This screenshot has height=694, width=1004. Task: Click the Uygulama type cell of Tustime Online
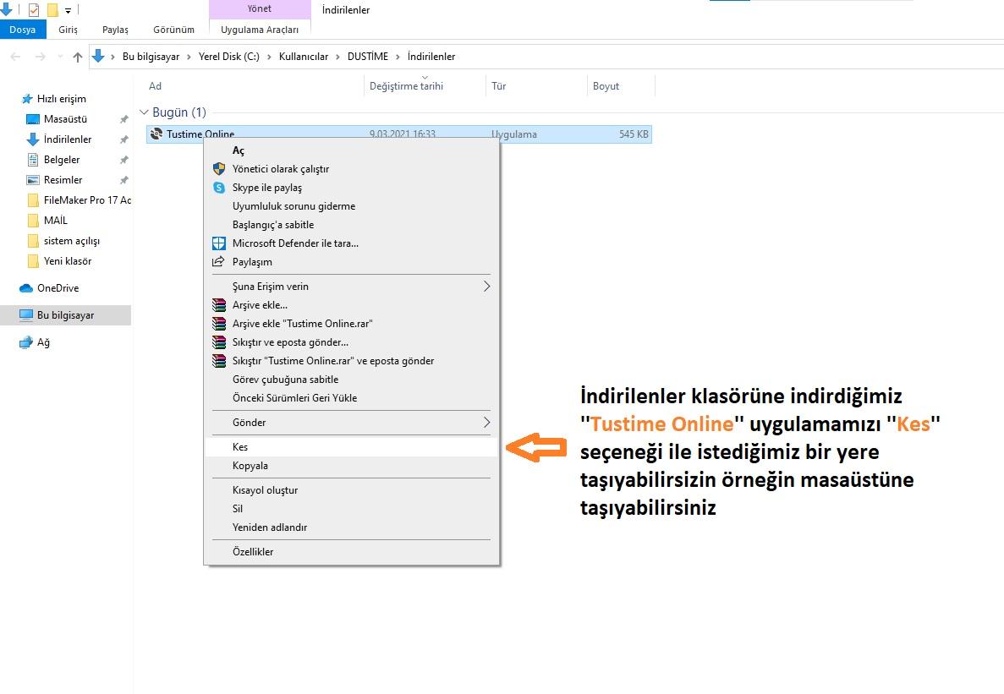[x=514, y=134]
